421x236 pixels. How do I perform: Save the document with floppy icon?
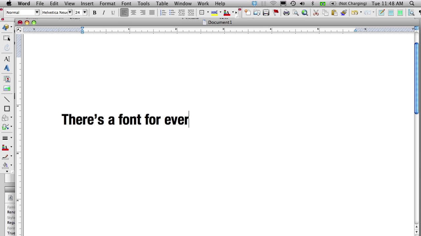tap(266, 12)
